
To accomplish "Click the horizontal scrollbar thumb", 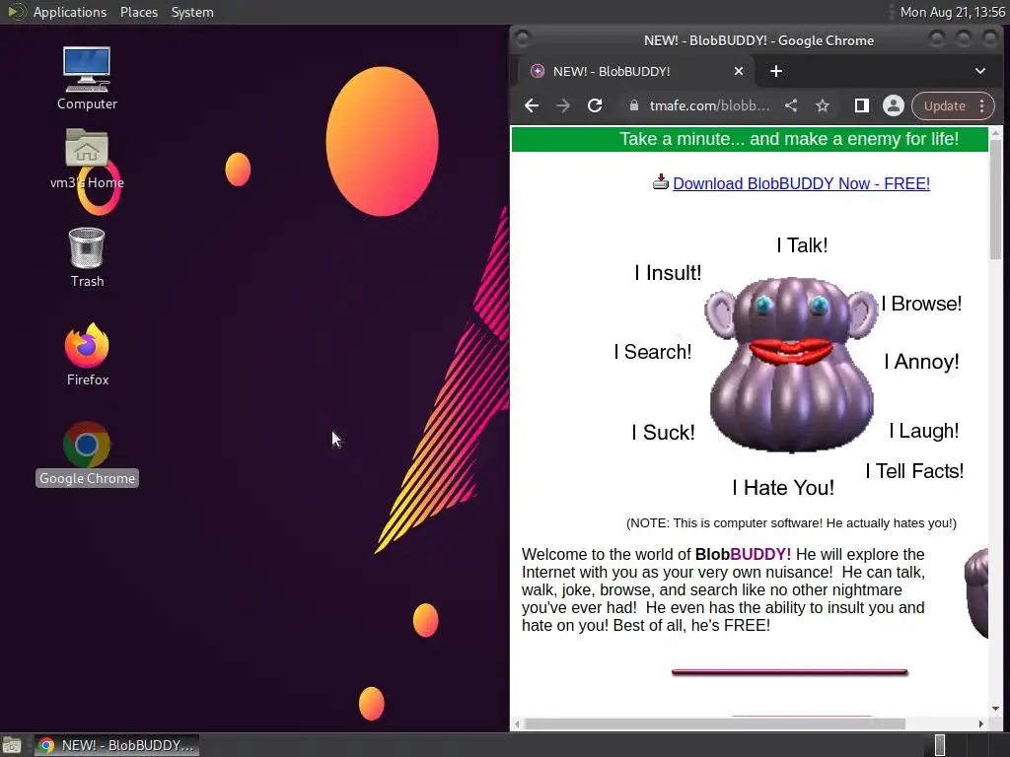I will pyautogui.click(x=715, y=723).
